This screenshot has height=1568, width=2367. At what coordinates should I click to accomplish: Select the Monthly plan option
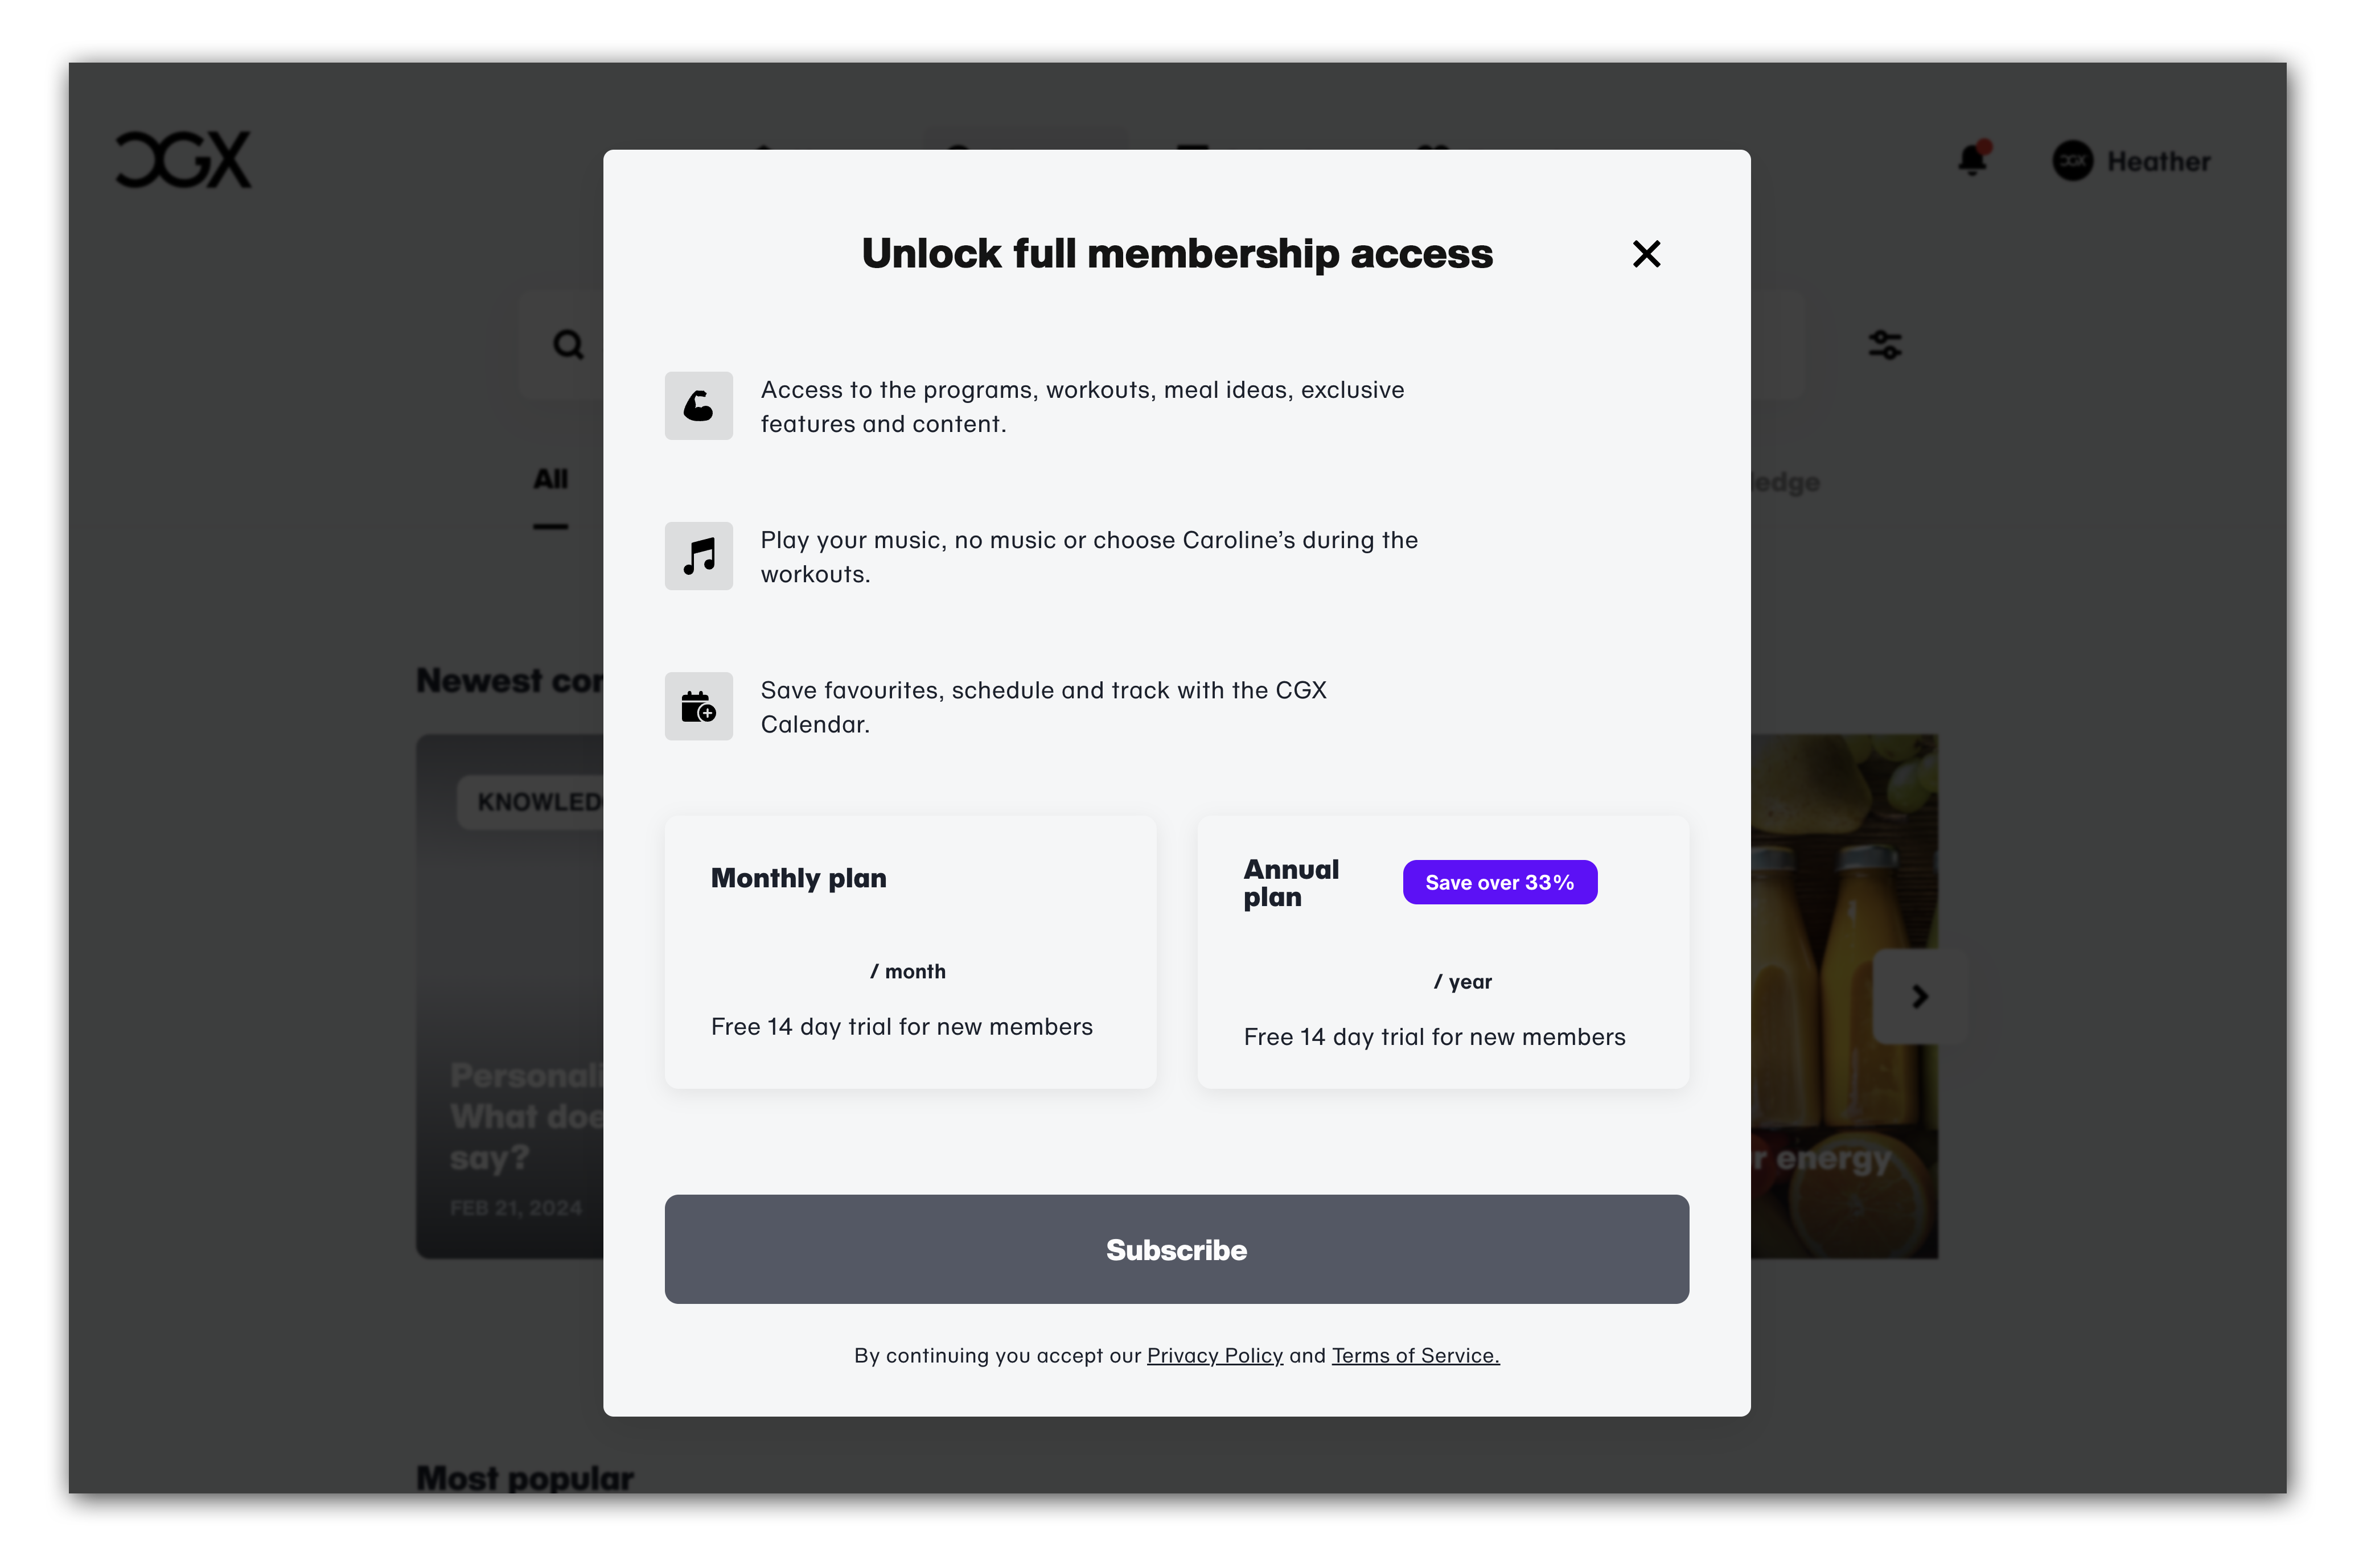pyautogui.click(x=910, y=952)
